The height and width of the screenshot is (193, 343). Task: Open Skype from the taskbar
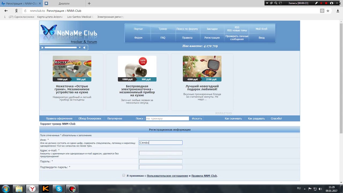point(59,189)
